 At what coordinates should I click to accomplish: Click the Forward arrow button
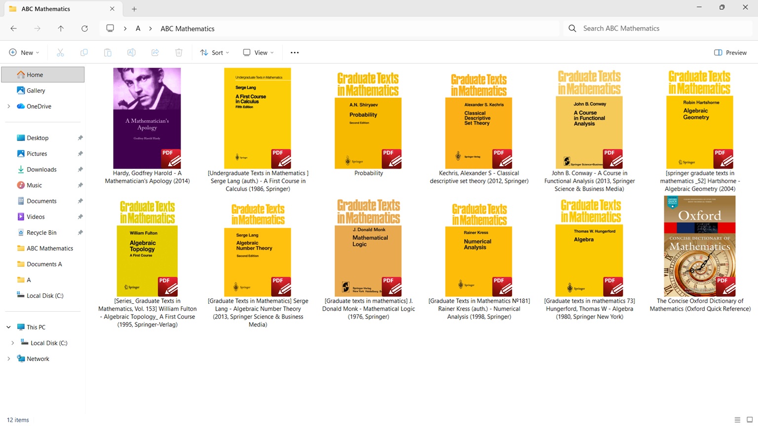tap(38, 29)
